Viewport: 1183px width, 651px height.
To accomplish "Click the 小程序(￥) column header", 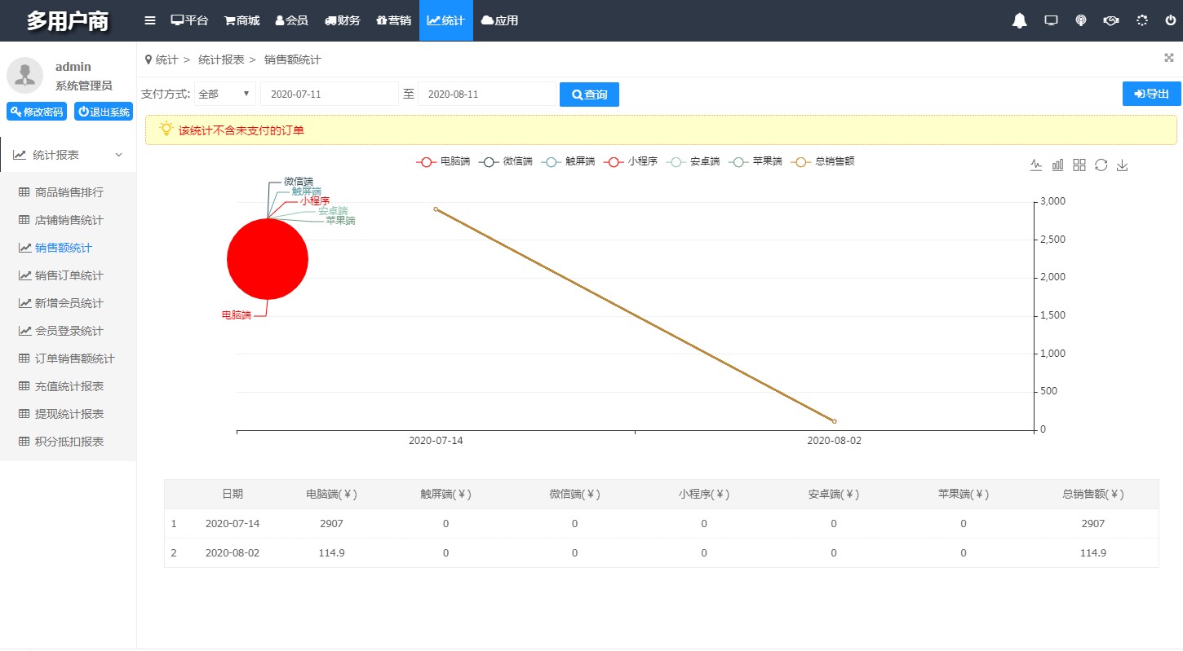I will pyautogui.click(x=704, y=494).
